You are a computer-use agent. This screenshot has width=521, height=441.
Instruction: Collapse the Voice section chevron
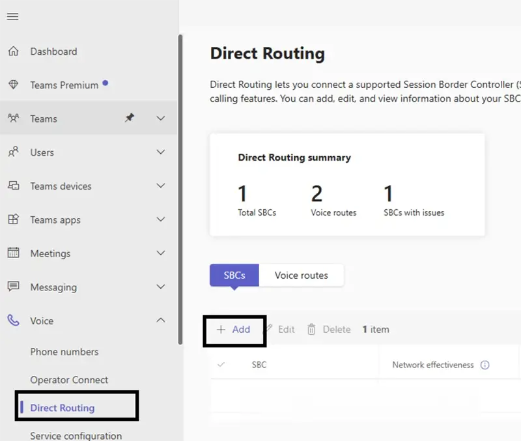coord(161,320)
